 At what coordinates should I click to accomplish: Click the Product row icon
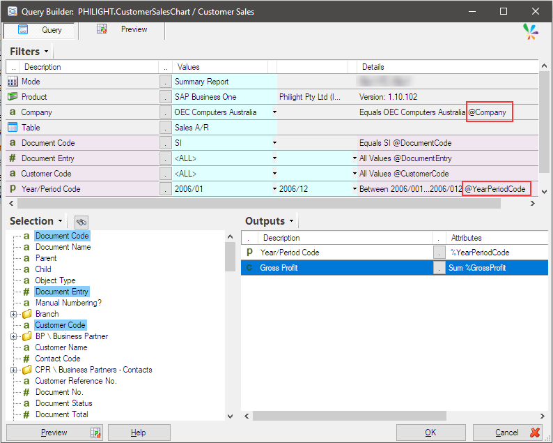(x=13, y=96)
